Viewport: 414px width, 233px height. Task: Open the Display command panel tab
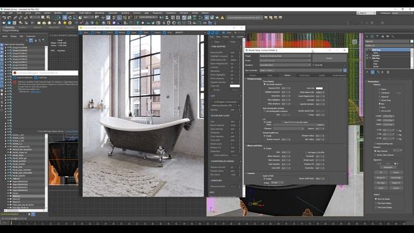pos(387,36)
